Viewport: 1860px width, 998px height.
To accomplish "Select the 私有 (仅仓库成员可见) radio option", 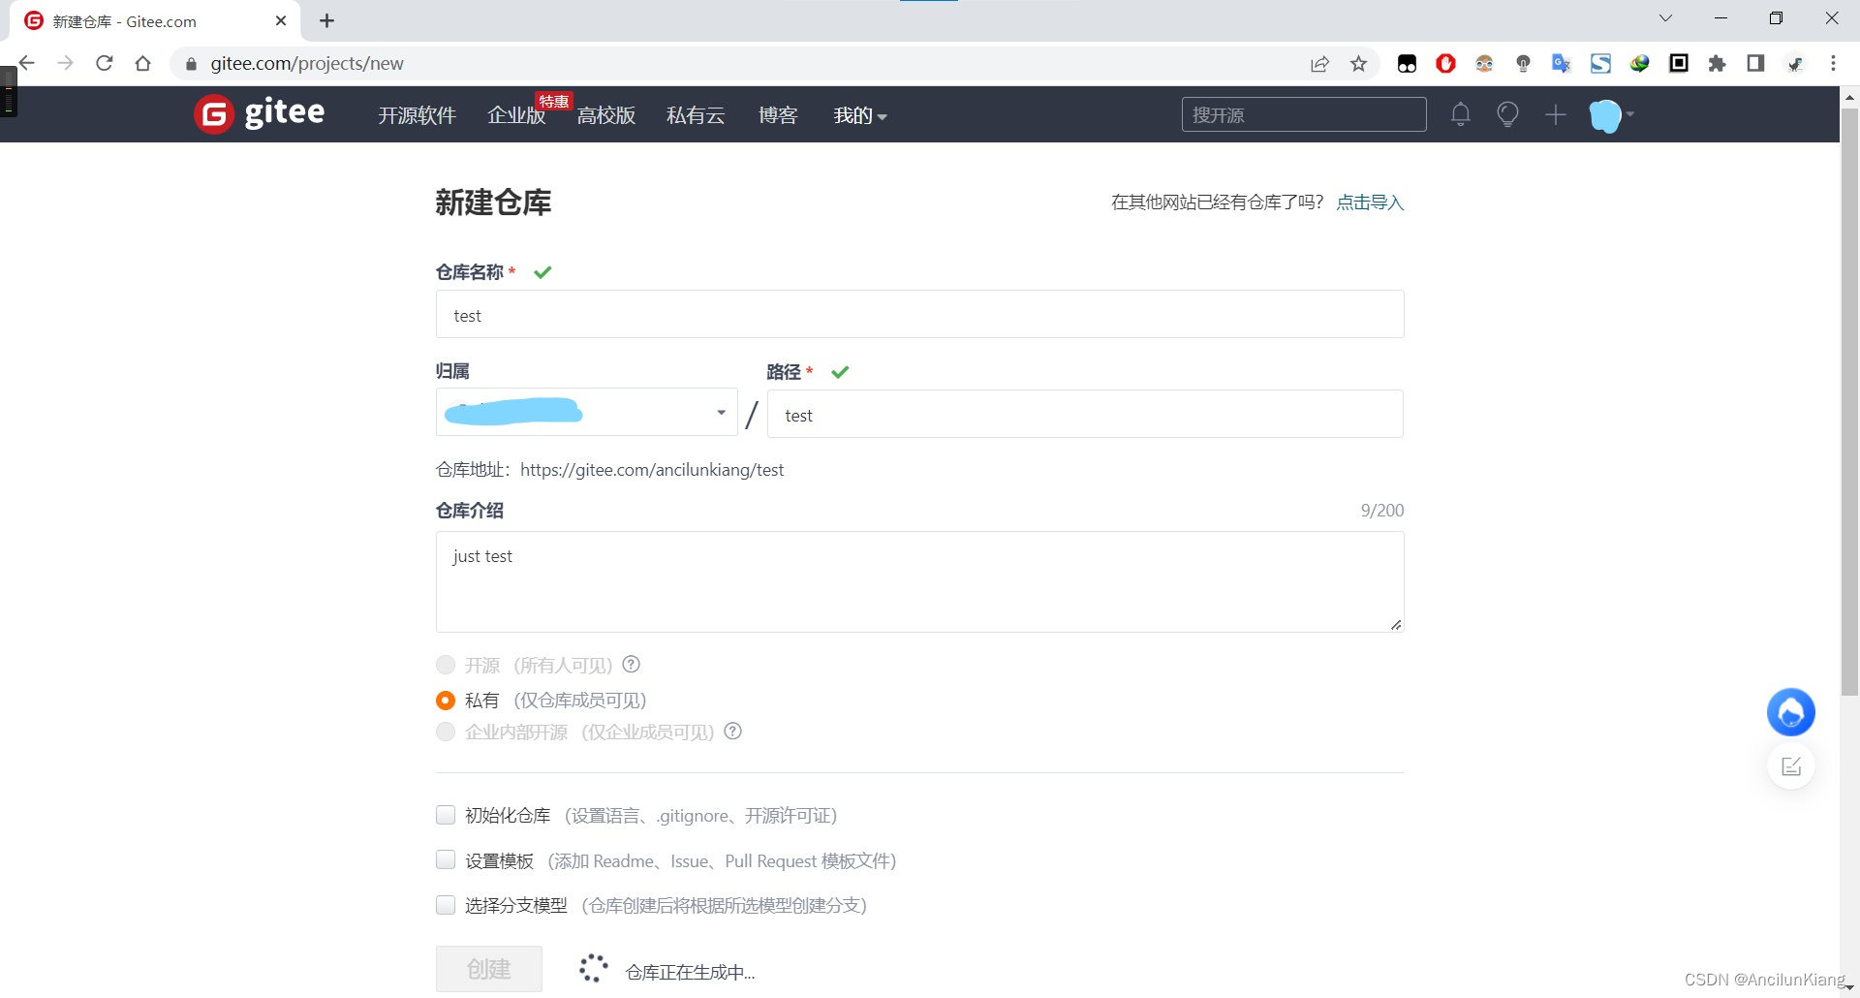I will click(x=446, y=700).
